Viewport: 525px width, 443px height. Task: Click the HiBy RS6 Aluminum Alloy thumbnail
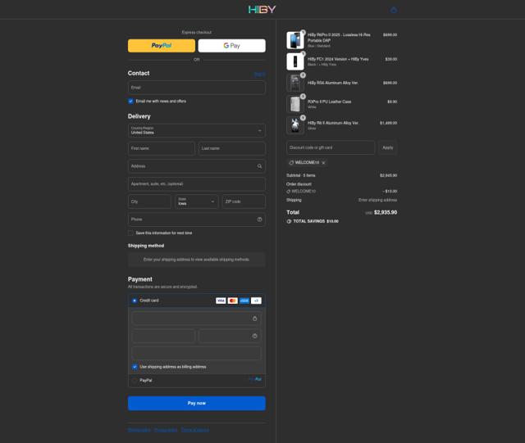[295, 83]
